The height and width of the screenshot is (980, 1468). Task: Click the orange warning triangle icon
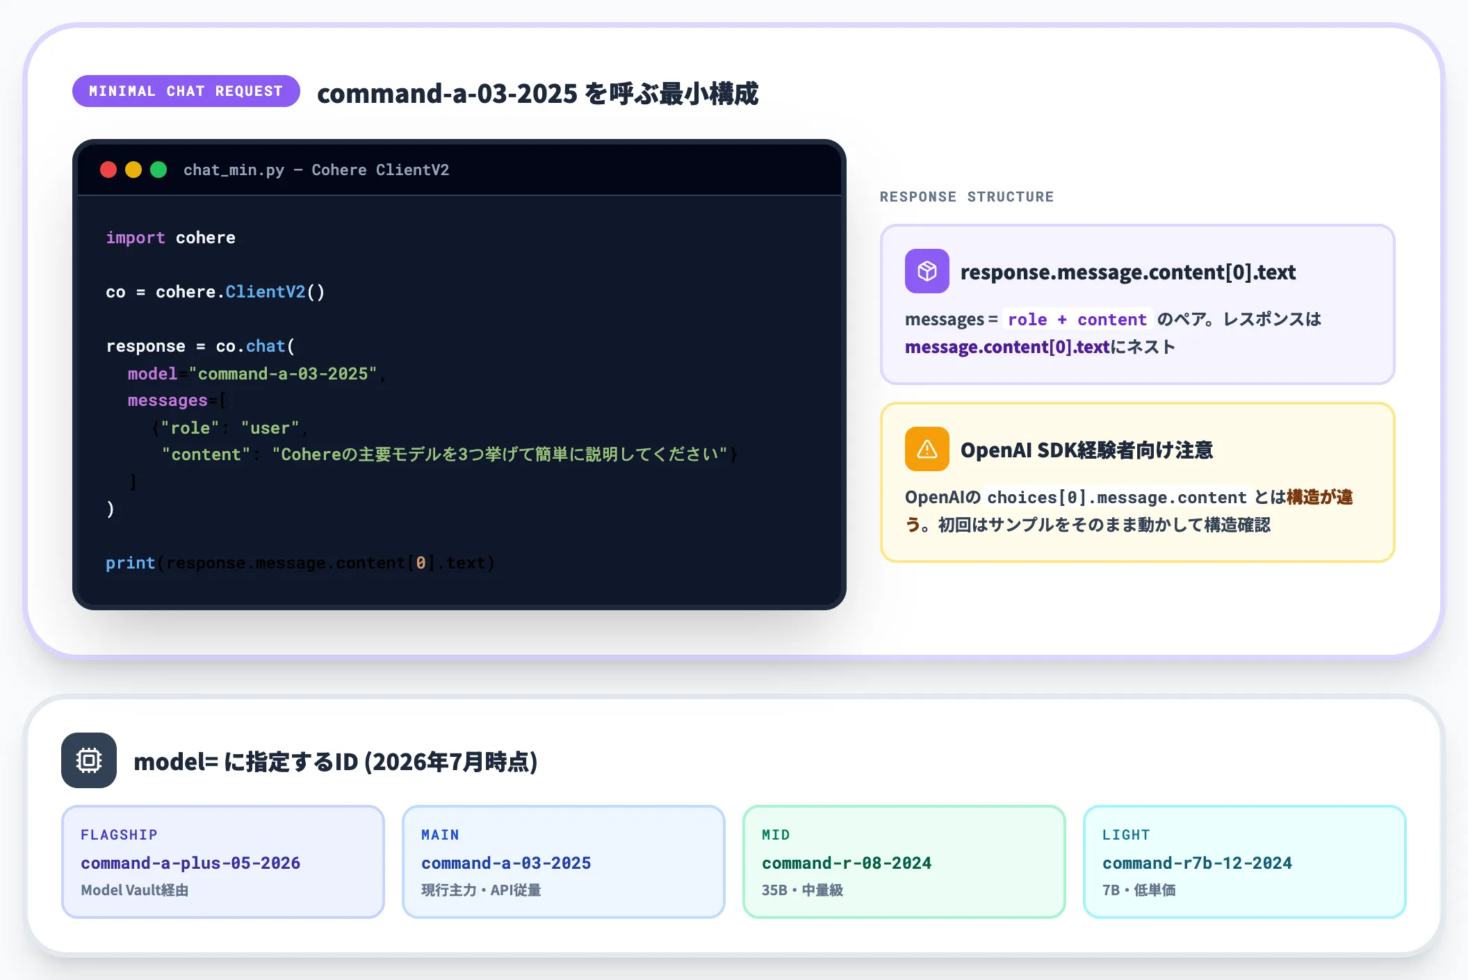pyautogui.click(x=927, y=449)
